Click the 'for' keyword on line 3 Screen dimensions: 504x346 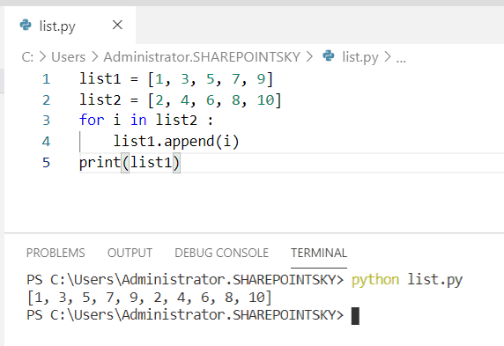pyautogui.click(x=92, y=120)
